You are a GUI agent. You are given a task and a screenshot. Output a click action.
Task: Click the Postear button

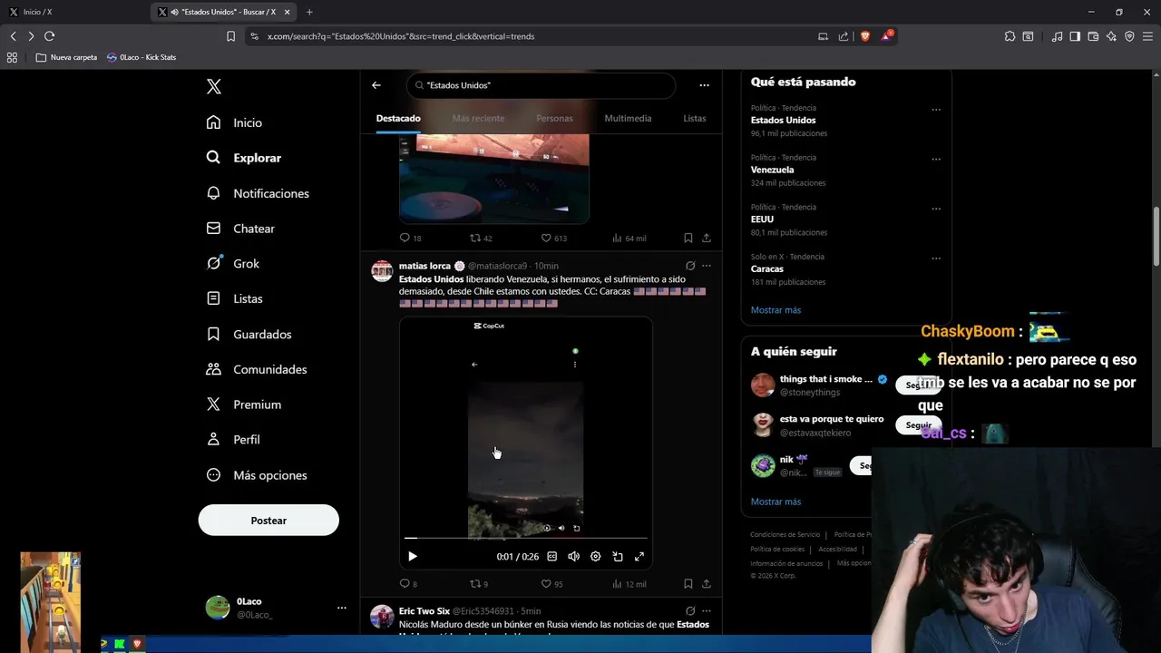(268, 521)
